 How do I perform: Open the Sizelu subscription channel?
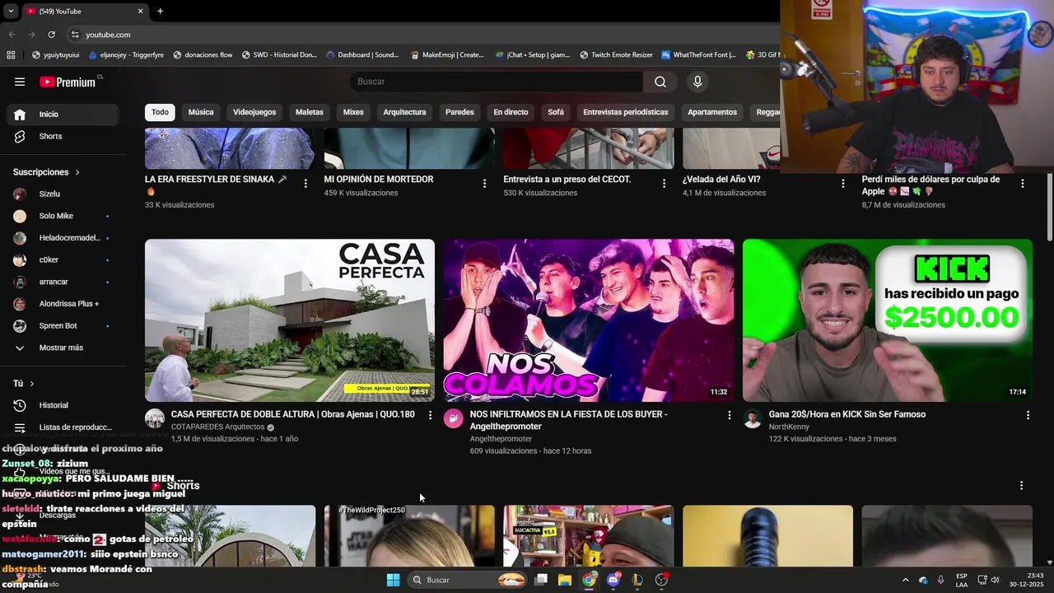[x=63, y=194]
